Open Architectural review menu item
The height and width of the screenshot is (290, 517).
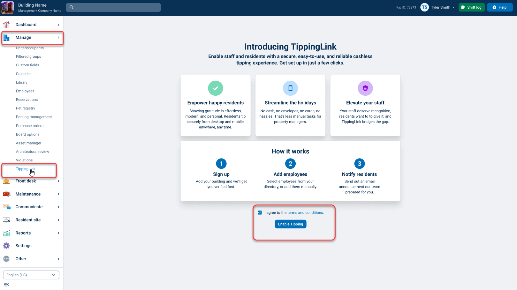tap(33, 152)
